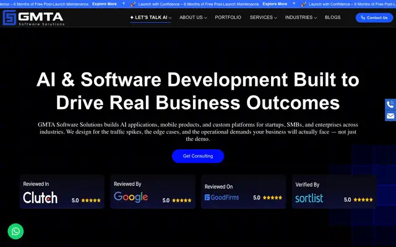Open the About Us menu
This screenshot has height=247, width=396.
(x=193, y=17)
